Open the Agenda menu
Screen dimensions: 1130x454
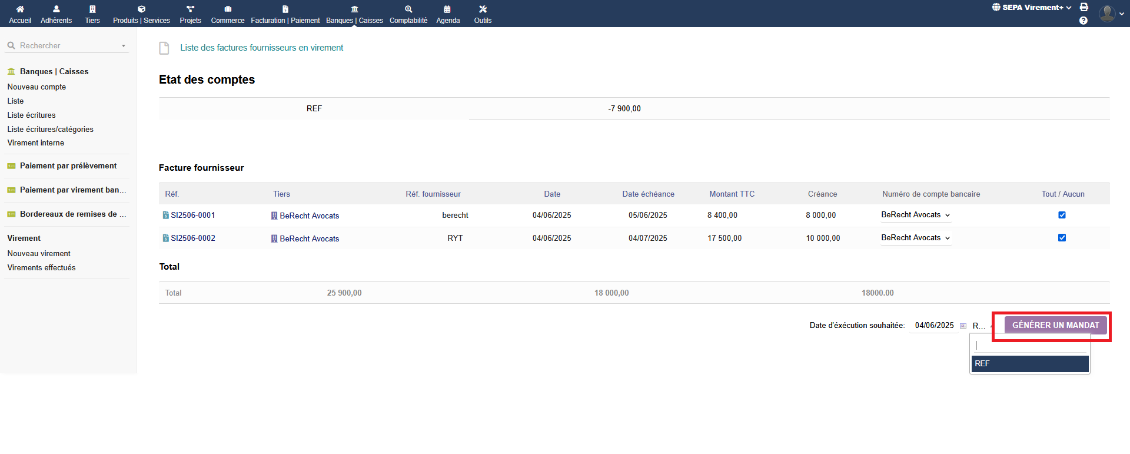click(x=448, y=14)
